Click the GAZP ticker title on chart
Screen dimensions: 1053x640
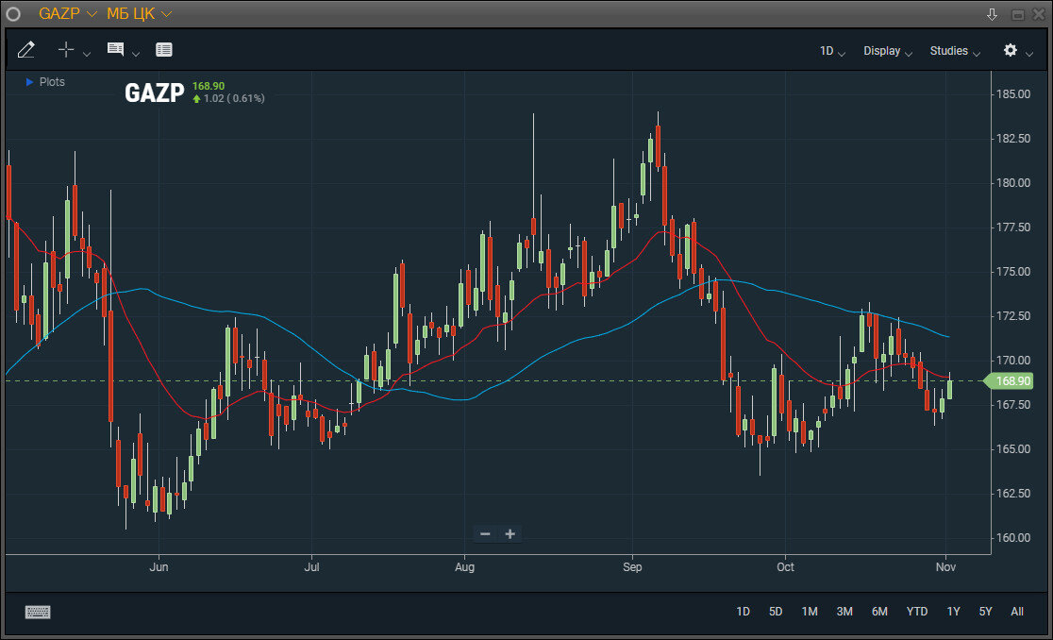pos(155,93)
